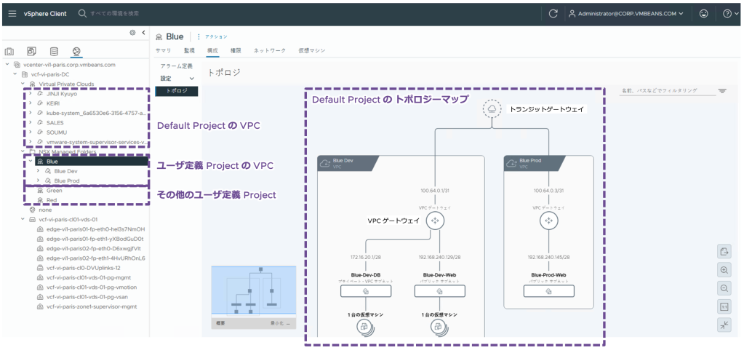This screenshot has height=353, width=744.
Task: Click the zoom out topology icon
Action: tap(724, 288)
